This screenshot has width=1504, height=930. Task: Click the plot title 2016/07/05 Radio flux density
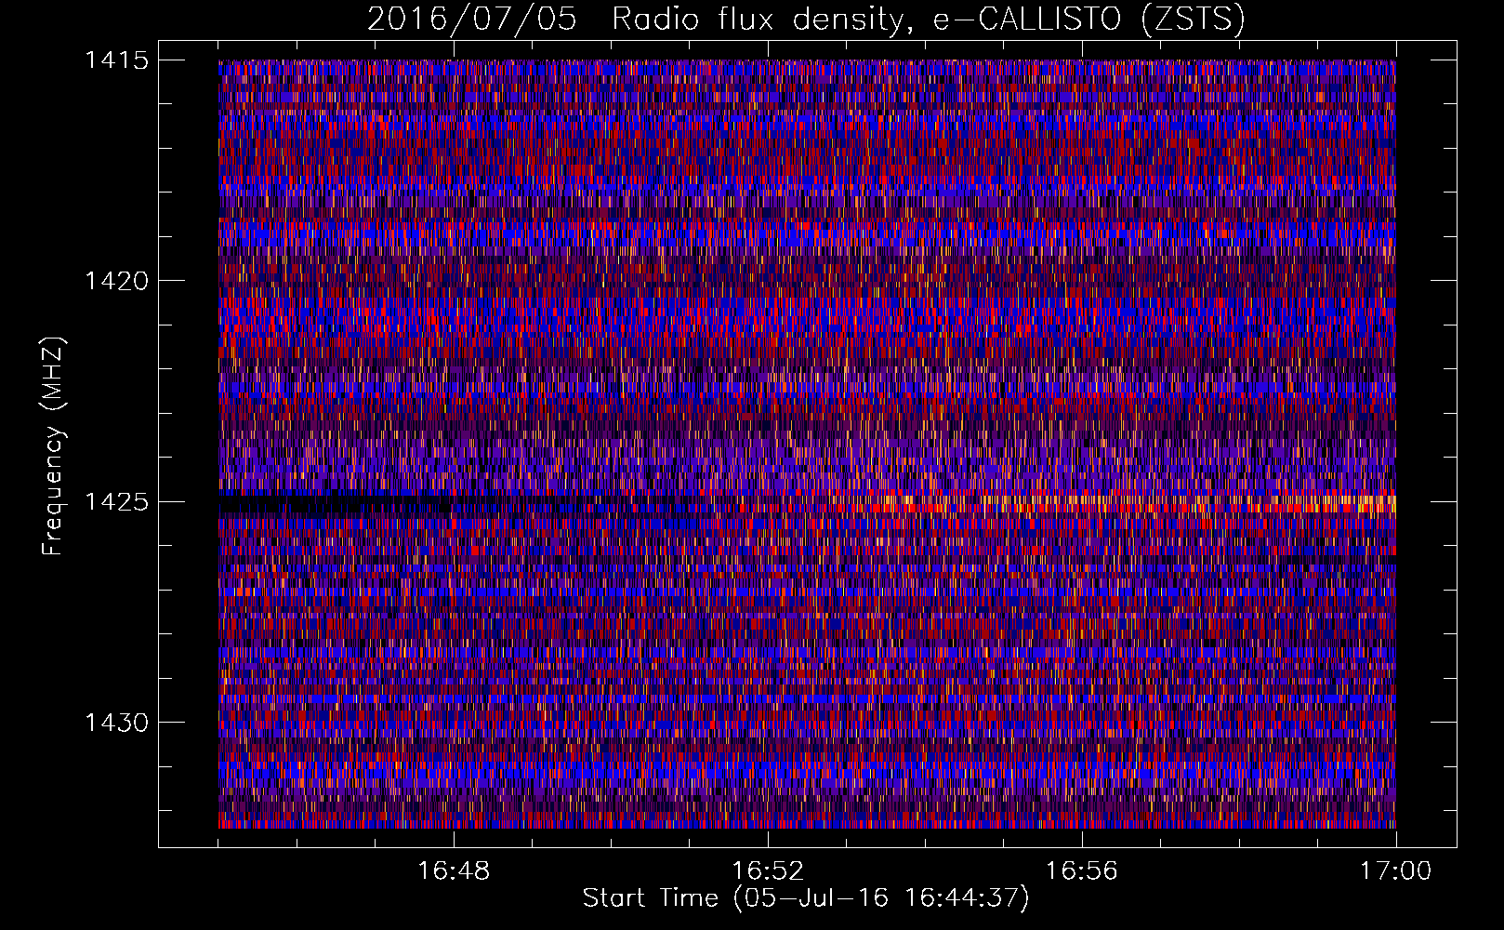(x=806, y=19)
